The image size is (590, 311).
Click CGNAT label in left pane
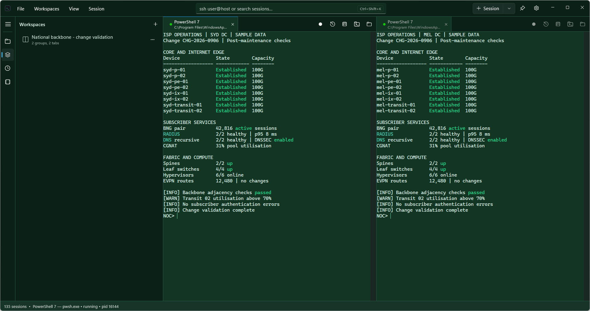click(170, 146)
